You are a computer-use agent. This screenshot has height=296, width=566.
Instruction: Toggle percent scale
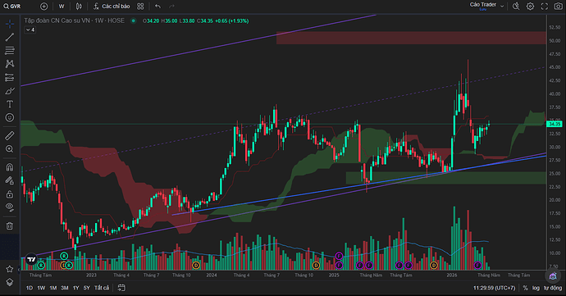point(525,288)
